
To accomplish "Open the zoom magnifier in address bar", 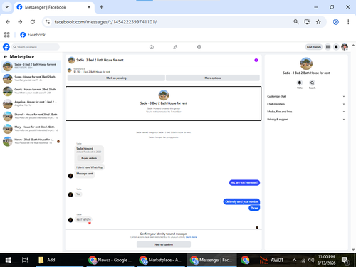I will click(x=295, y=22).
